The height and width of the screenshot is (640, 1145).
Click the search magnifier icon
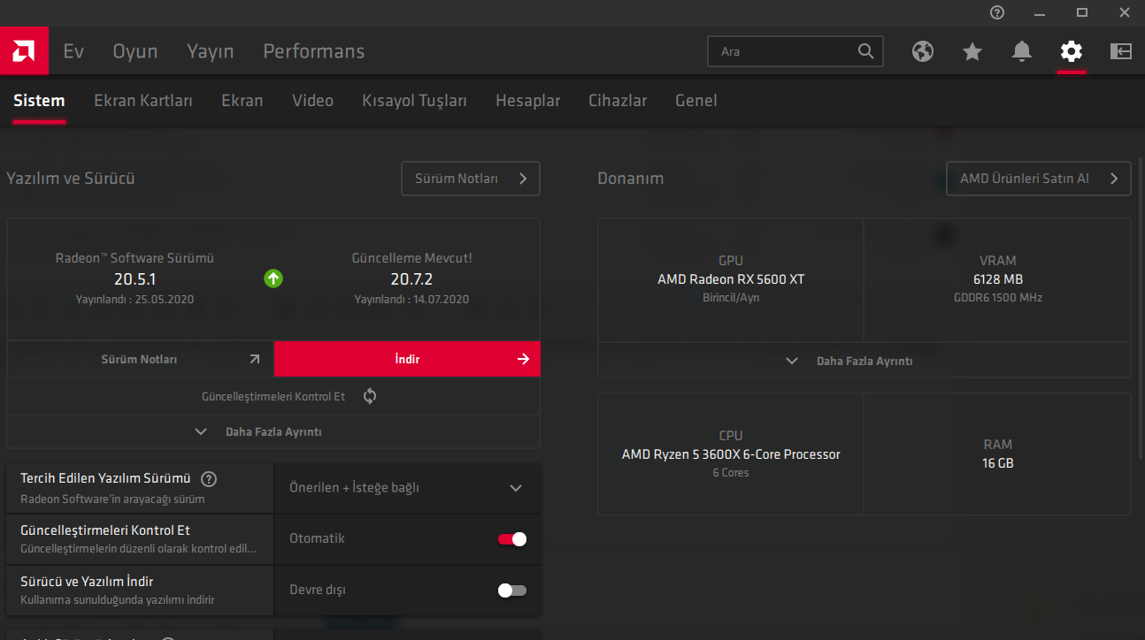click(x=866, y=51)
